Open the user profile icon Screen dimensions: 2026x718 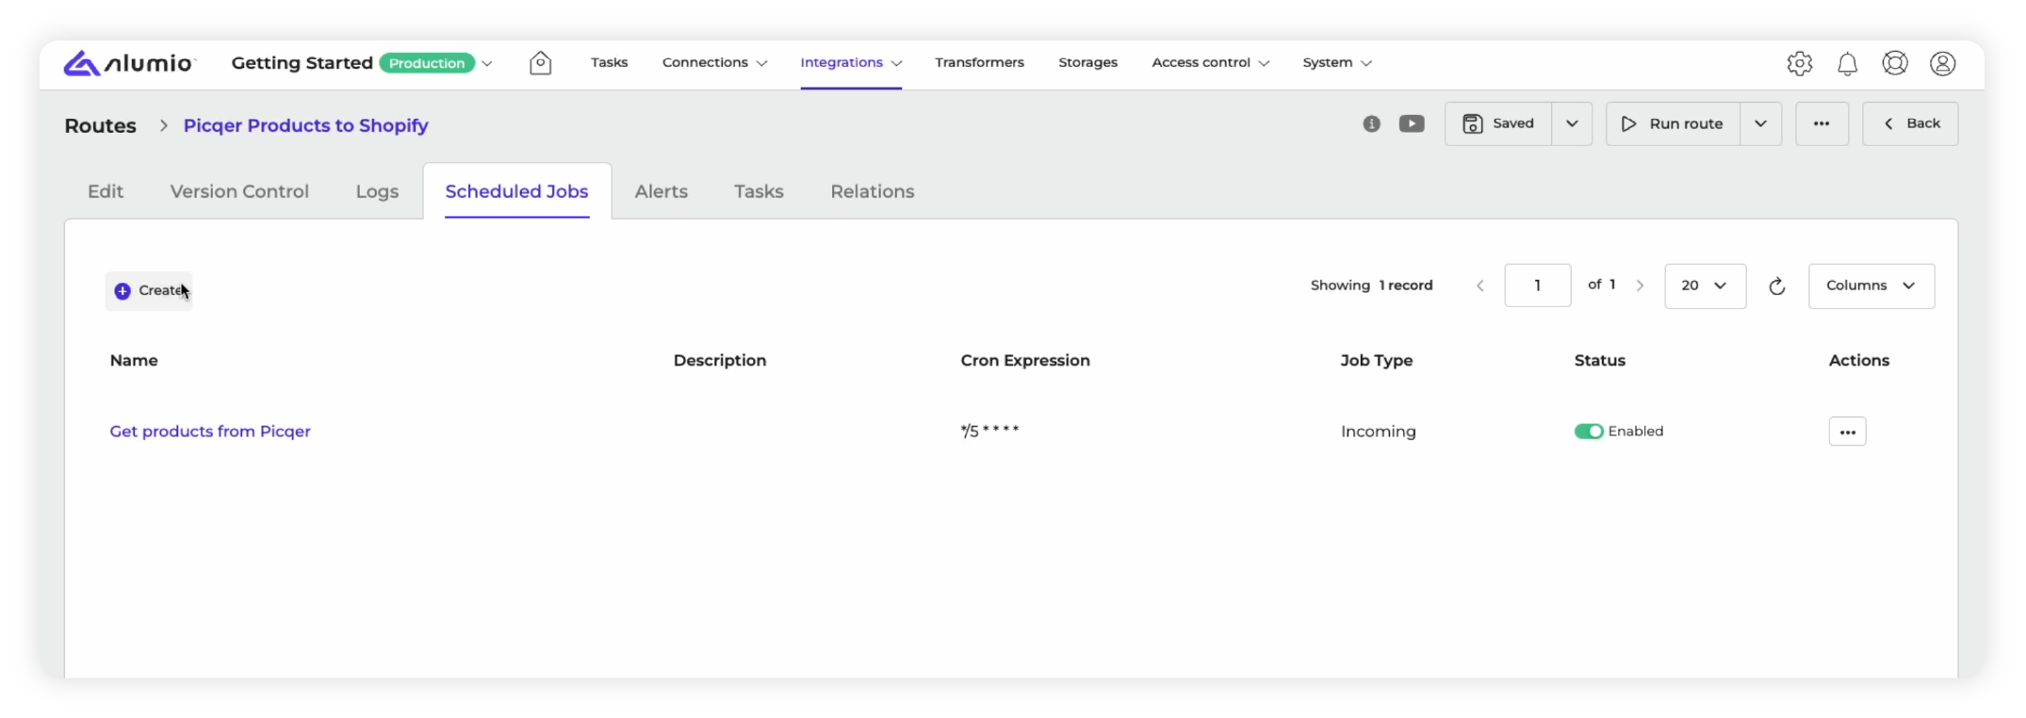[1942, 63]
